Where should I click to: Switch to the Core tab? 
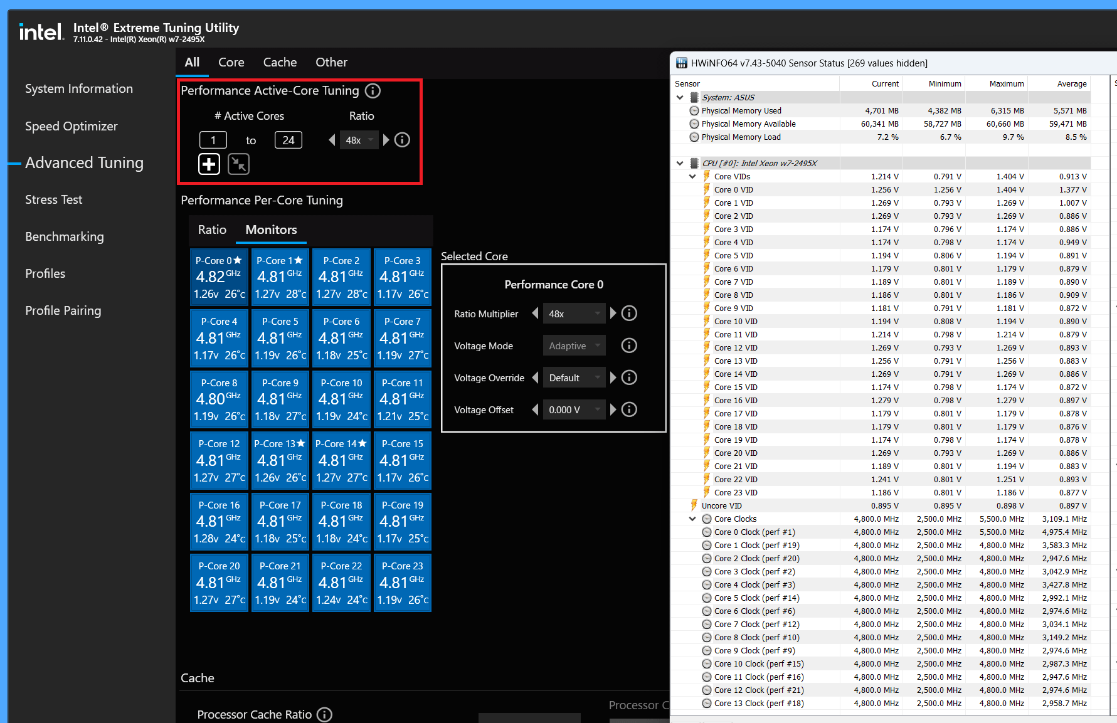[x=231, y=62]
